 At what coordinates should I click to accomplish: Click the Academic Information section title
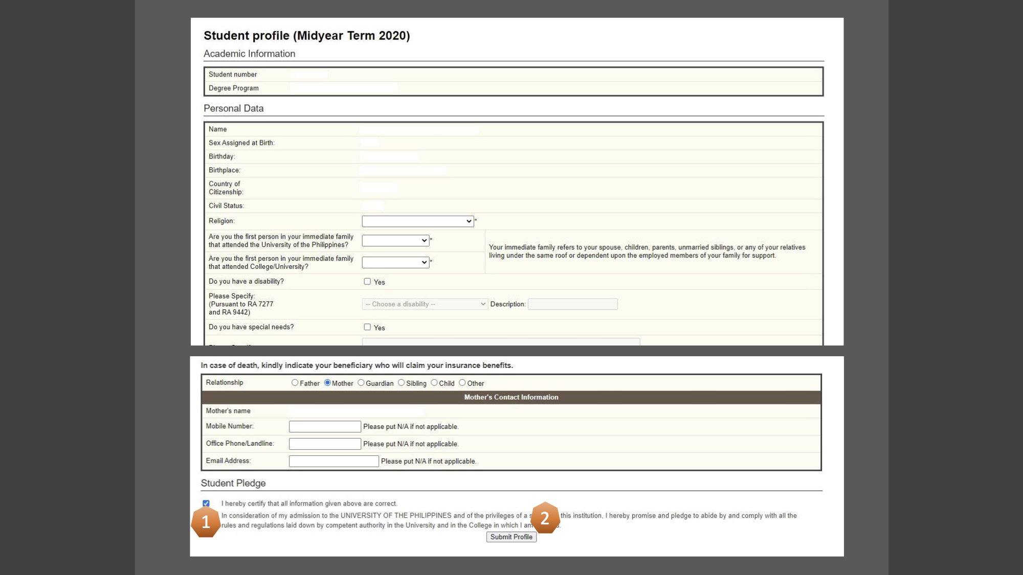click(x=249, y=54)
